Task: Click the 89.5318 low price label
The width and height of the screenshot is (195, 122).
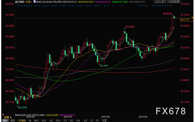Action: (x=23, y=107)
